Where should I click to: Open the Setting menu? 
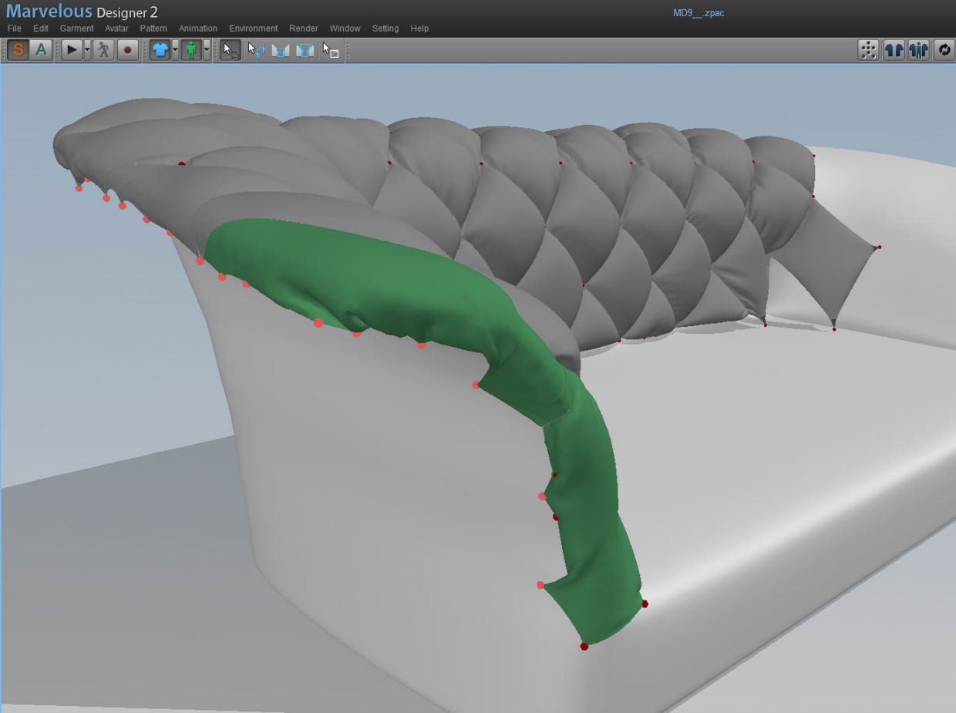click(x=385, y=29)
